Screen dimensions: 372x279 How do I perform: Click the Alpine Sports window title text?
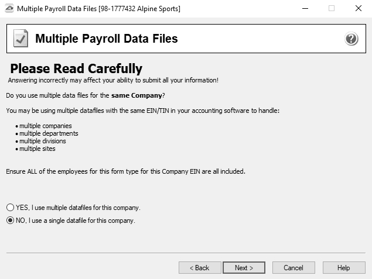pos(98,9)
